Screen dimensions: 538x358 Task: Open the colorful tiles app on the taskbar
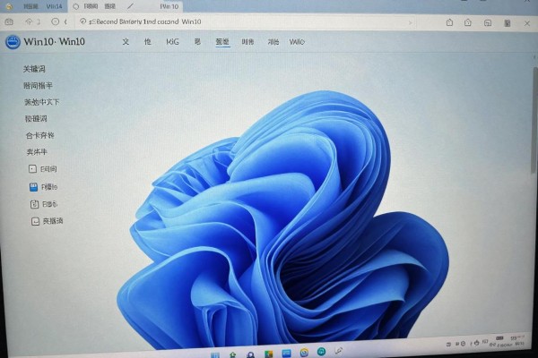point(268,354)
